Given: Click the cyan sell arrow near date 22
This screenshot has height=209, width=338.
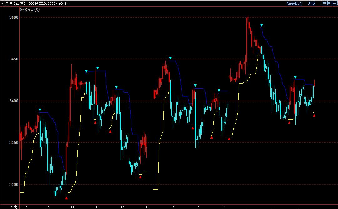Looking at the screenshot, I should click(x=295, y=77).
